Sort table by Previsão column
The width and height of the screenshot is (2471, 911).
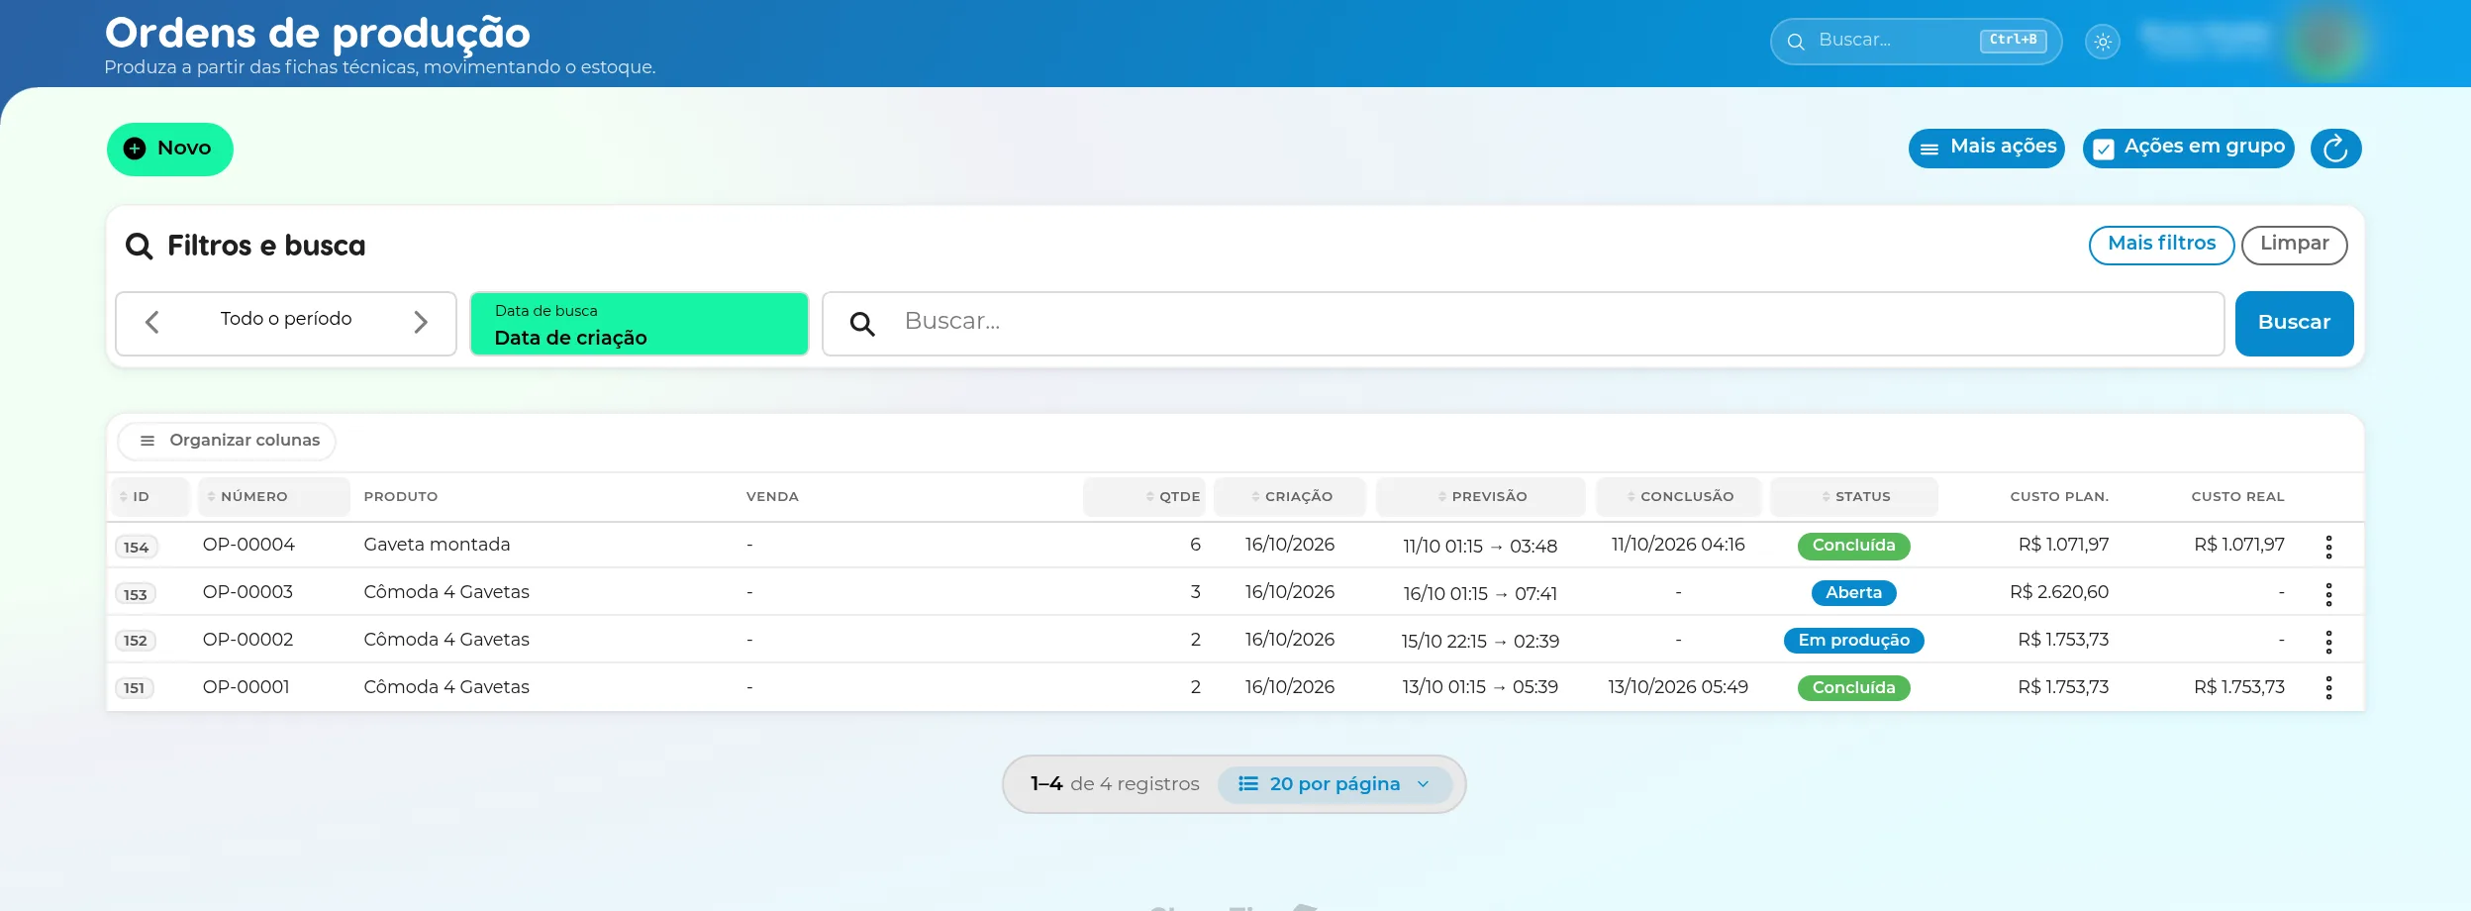click(1481, 497)
